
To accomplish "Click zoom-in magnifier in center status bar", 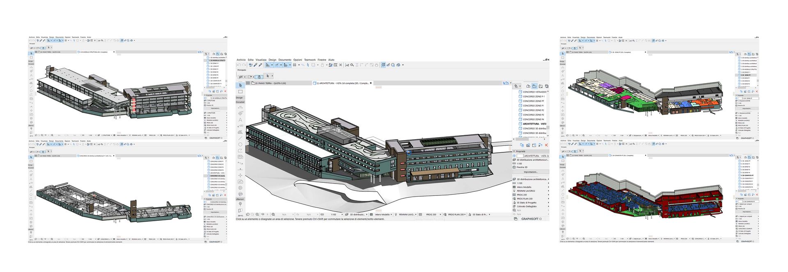I will (257, 214).
